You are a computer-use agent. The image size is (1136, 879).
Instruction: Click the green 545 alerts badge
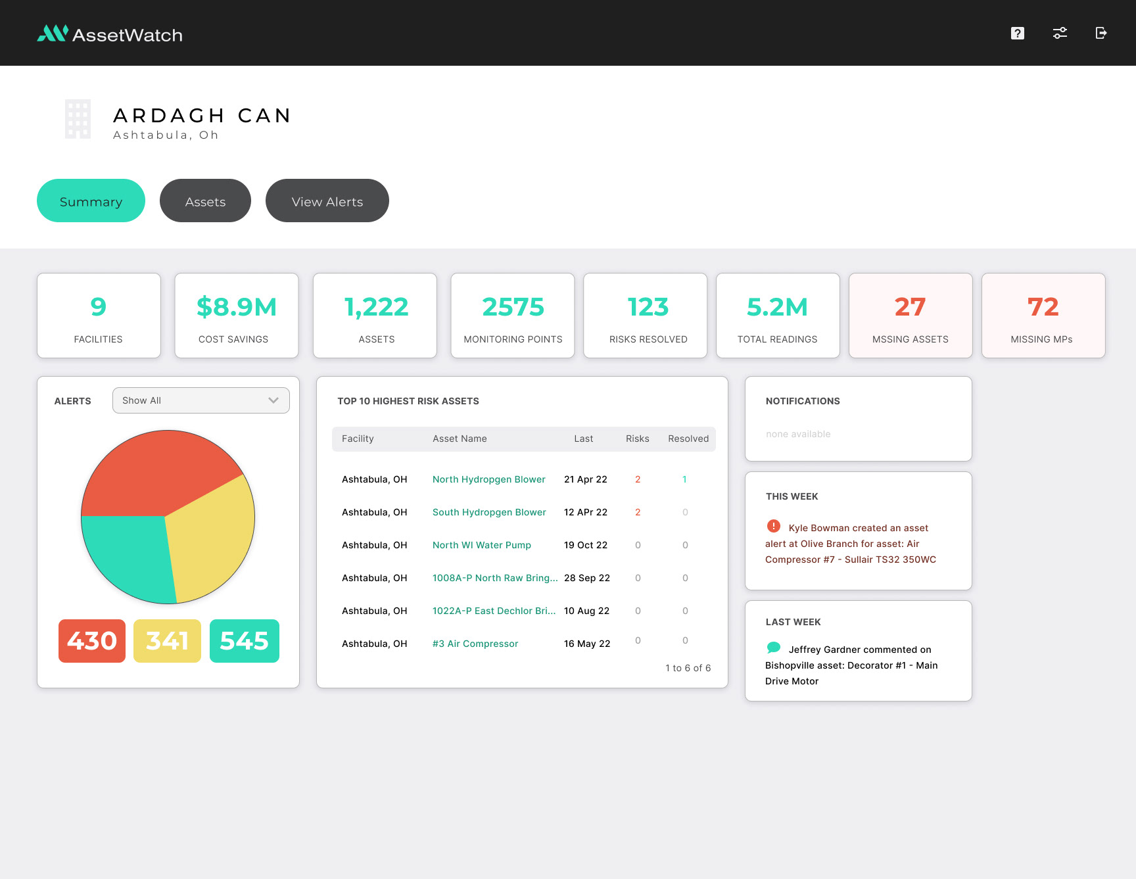tap(245, 641)
